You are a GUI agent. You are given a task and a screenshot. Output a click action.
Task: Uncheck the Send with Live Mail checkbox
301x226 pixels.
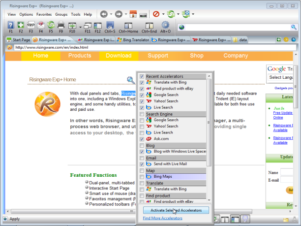coord(142,164)
